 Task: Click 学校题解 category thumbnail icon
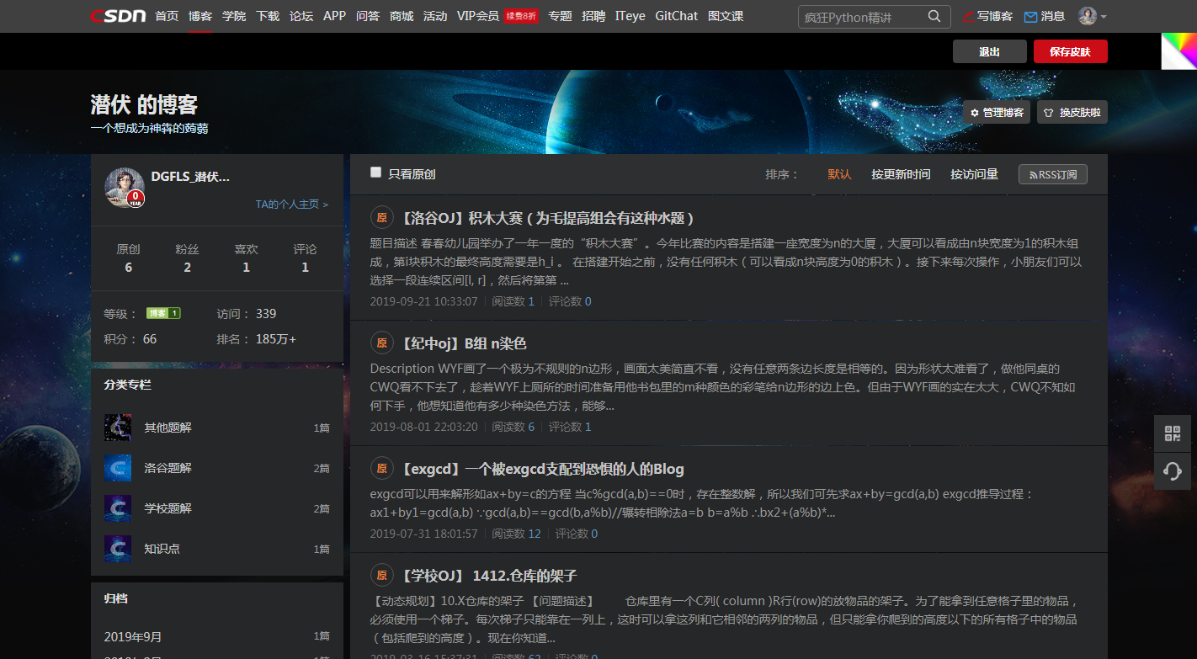coord(117,508)
